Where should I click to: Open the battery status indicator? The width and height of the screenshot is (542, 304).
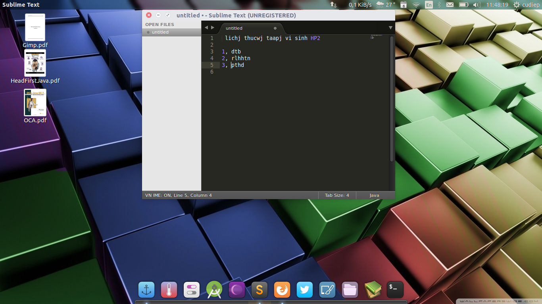tap(463, 5)
